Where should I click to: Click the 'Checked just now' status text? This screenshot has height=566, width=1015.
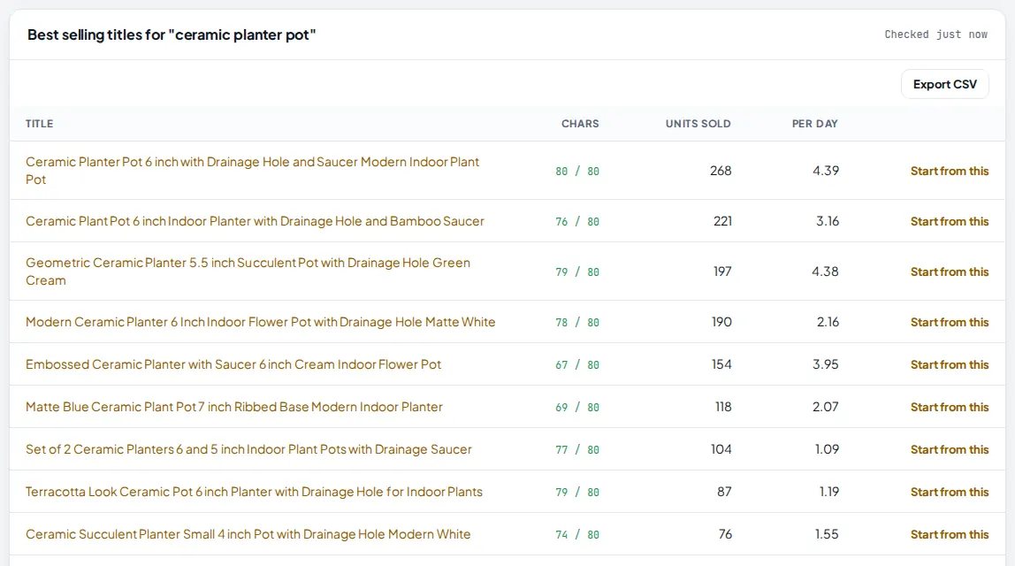(x=935, y=34)
